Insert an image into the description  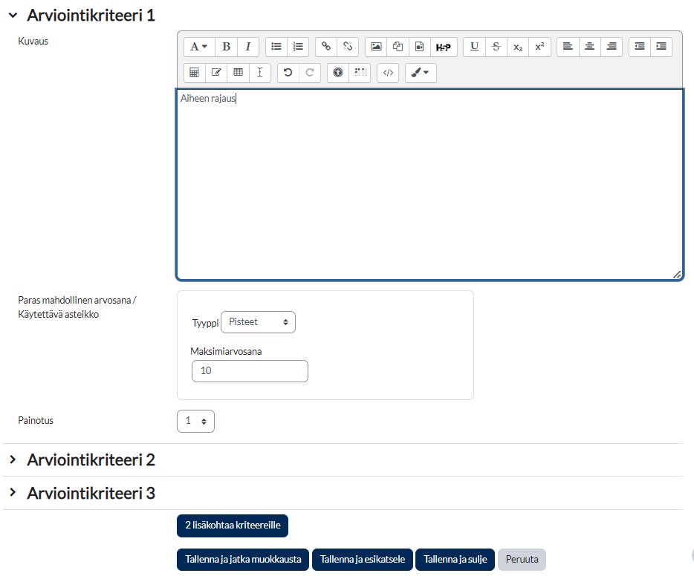[x=376, y=47]
